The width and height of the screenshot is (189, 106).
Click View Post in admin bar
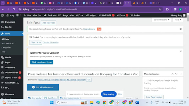pyautogui.click(x=37, y=15)
